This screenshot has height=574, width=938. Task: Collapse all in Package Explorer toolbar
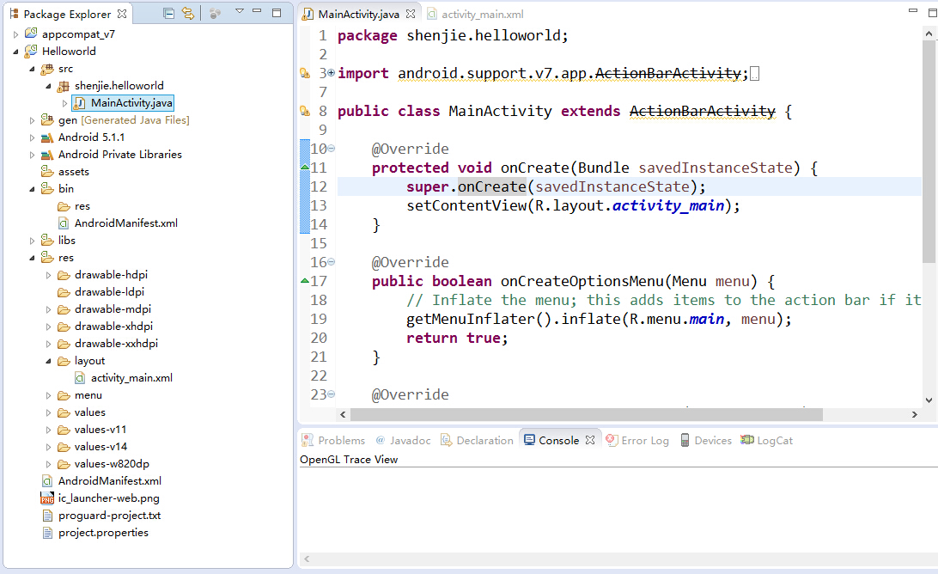pos(168,13)
